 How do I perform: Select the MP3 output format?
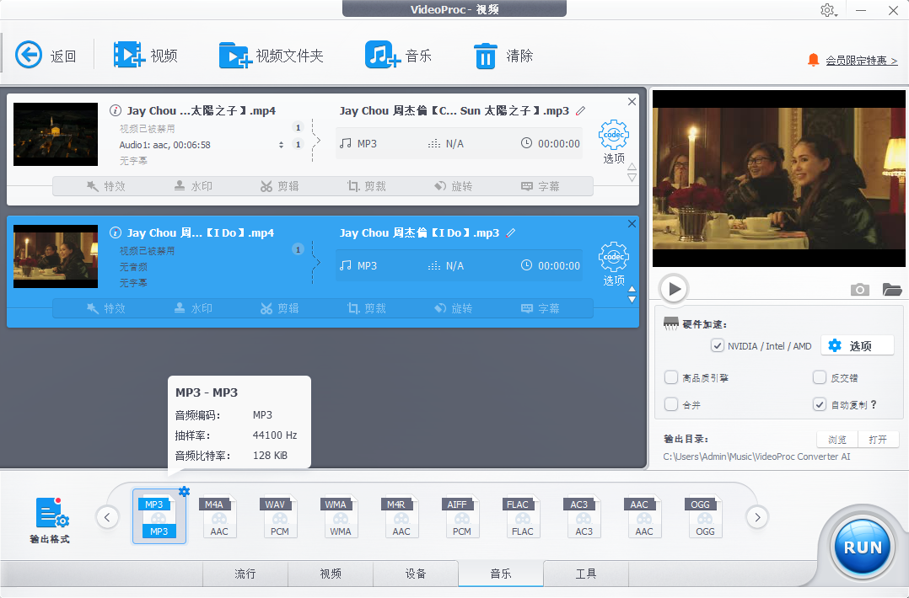tap(159, 516)
